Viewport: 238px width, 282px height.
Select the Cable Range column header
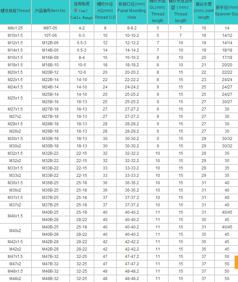82,11
